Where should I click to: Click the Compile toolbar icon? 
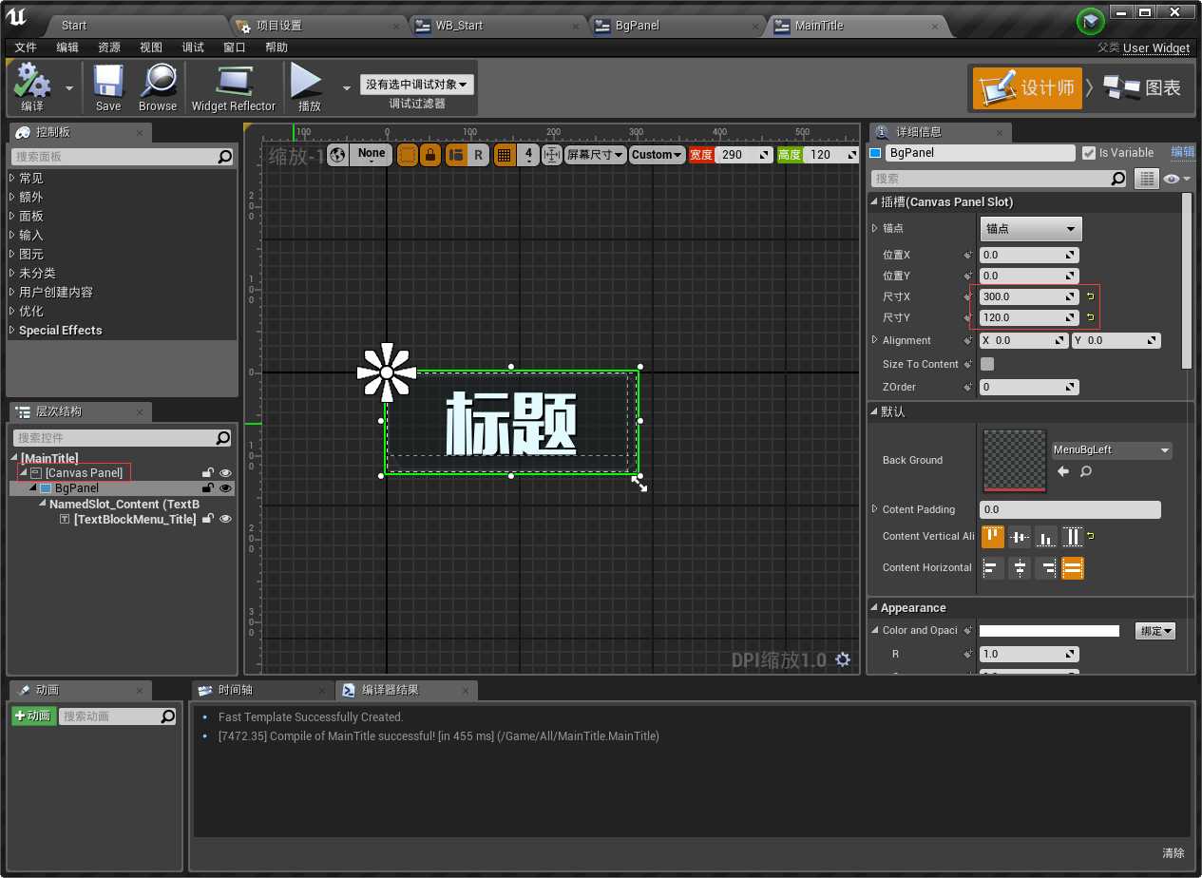[x=32, y=83]
